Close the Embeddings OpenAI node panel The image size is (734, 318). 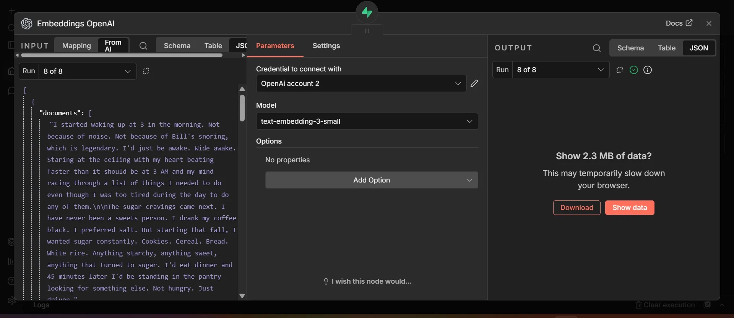[709, 23]
